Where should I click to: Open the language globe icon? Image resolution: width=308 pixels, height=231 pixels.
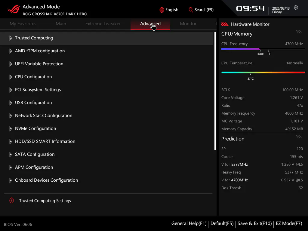(162, 10)
